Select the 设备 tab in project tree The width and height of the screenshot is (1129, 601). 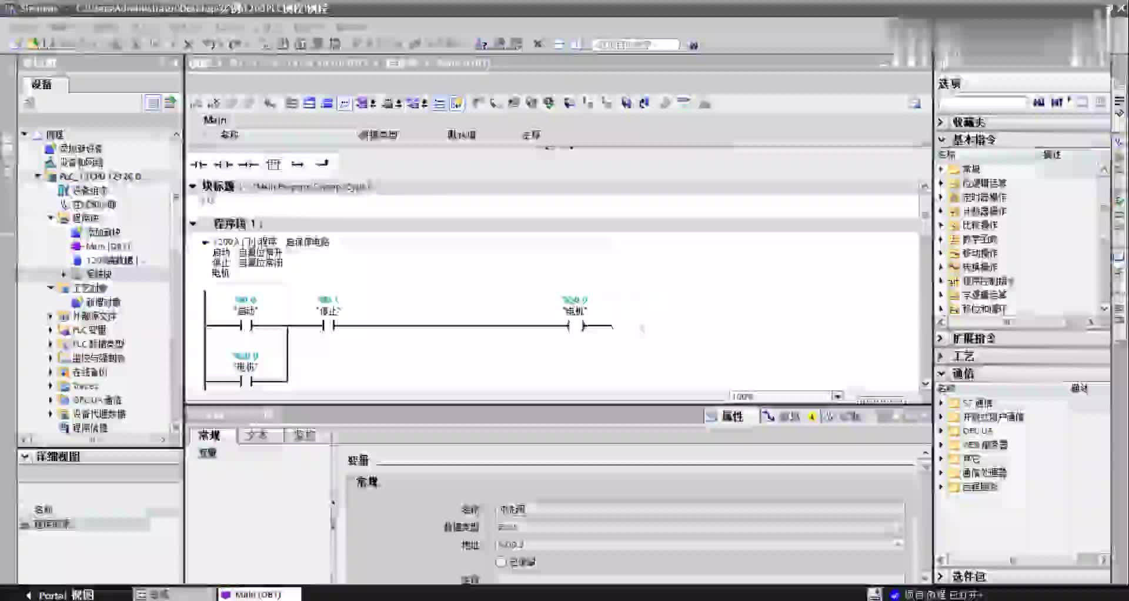pyautogui.click(x=42, y=85)
